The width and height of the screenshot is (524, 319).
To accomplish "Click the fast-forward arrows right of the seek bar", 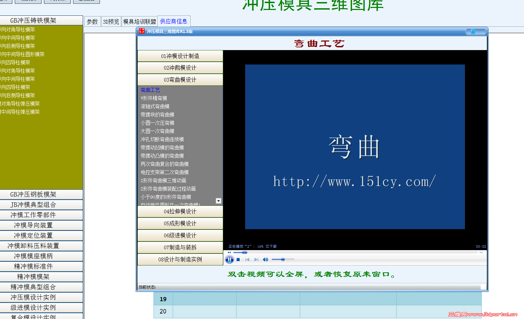I will [x=481, y=252].
